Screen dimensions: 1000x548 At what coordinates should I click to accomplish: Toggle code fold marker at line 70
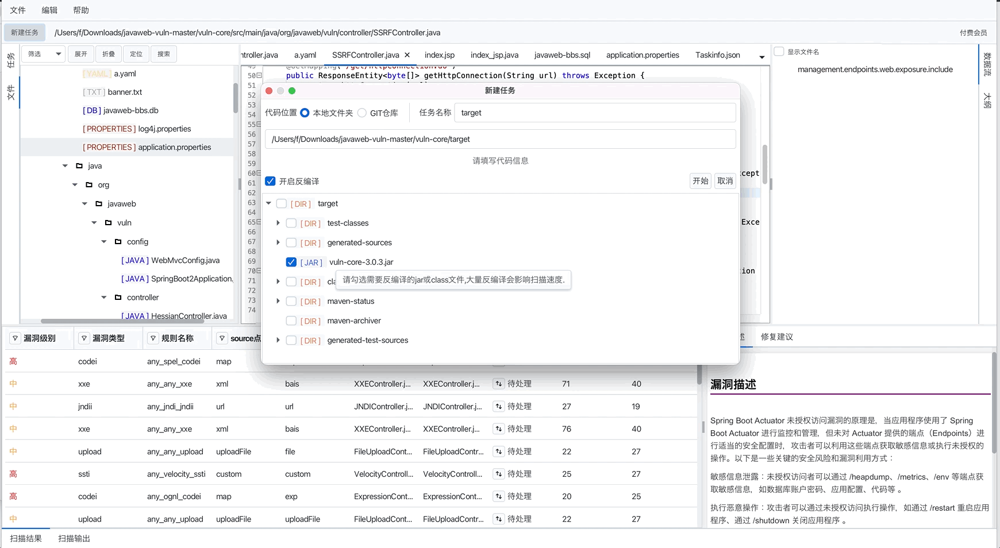click(x=259, y=271)
